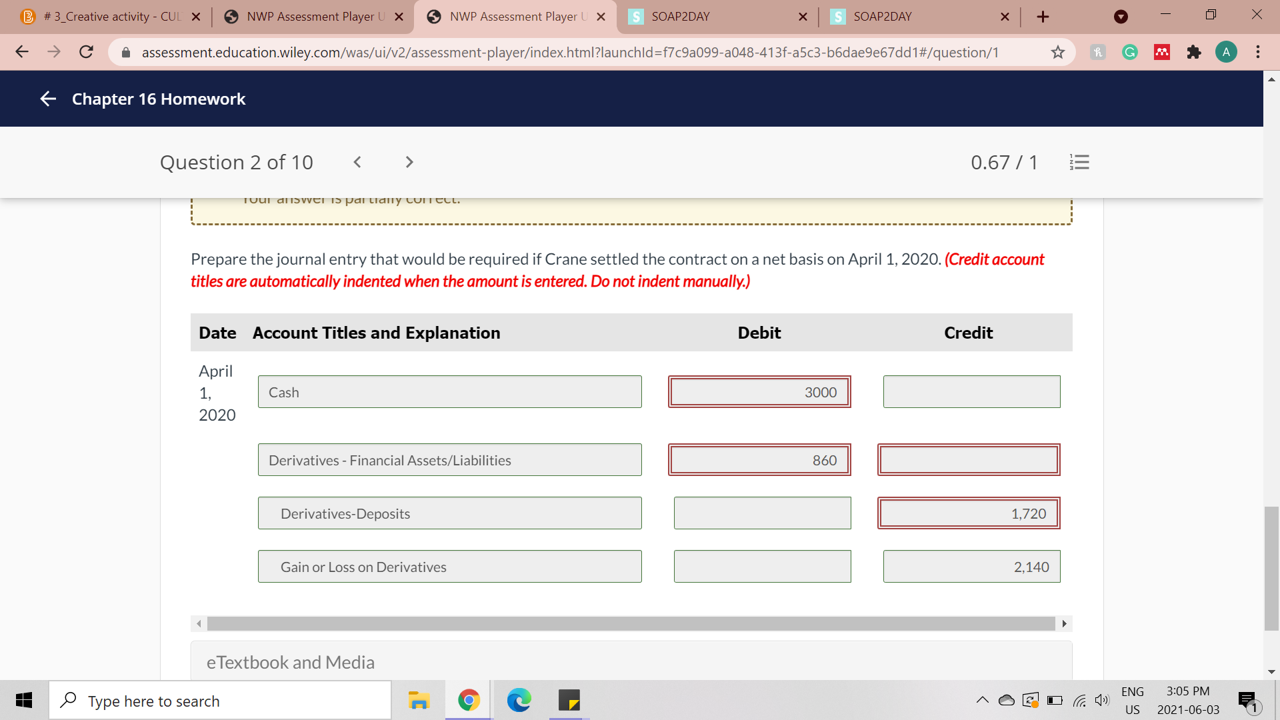The width and height of the screenshot is (1280, 720).
Task: Reload the current page
Action: pyautogui.click(x=86, y=52)
